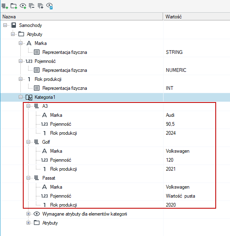Click the Volkswagen value in Golf's Marka
The height and width of the screenshot is (236, 230).
(177, 151)
